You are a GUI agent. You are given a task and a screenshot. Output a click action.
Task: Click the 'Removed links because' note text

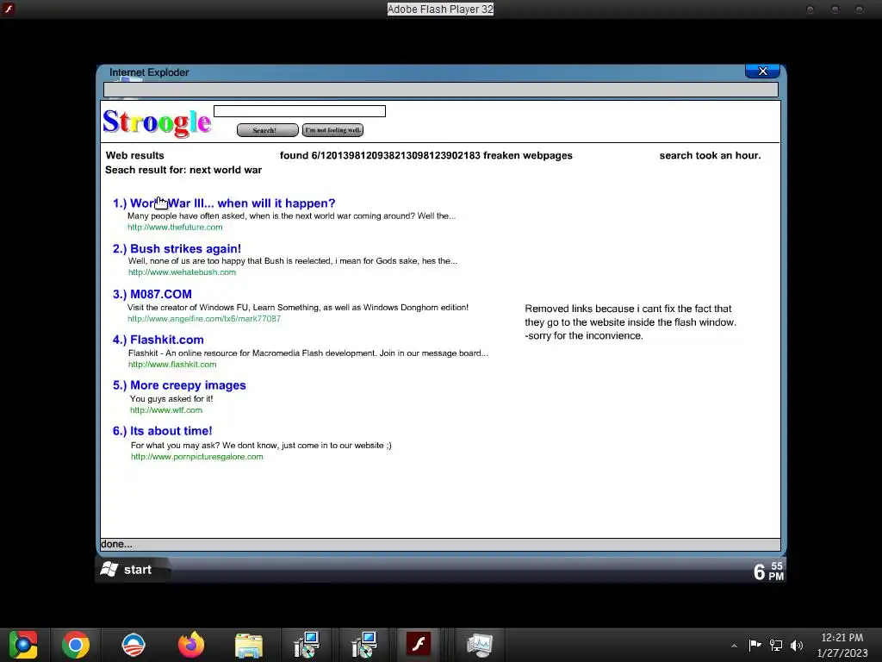pyautogui.click(x=630, y=322)
